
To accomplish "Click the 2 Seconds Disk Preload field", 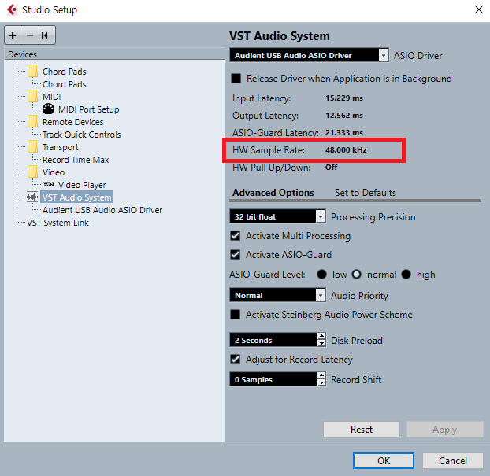I will pyautogui.click(x=273, y=340).
